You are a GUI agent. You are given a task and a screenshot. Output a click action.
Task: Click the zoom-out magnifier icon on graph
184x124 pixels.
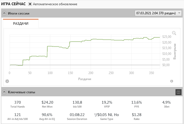(x=174, y=33)
